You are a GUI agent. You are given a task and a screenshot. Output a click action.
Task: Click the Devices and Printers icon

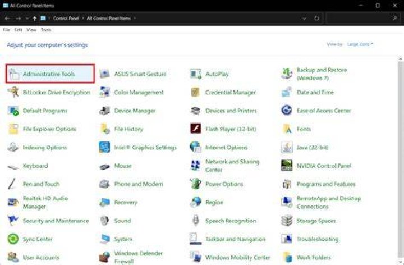[x=196, y=111]
